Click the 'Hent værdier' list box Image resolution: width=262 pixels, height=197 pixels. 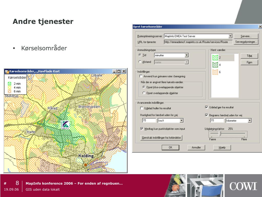(225, 75)
